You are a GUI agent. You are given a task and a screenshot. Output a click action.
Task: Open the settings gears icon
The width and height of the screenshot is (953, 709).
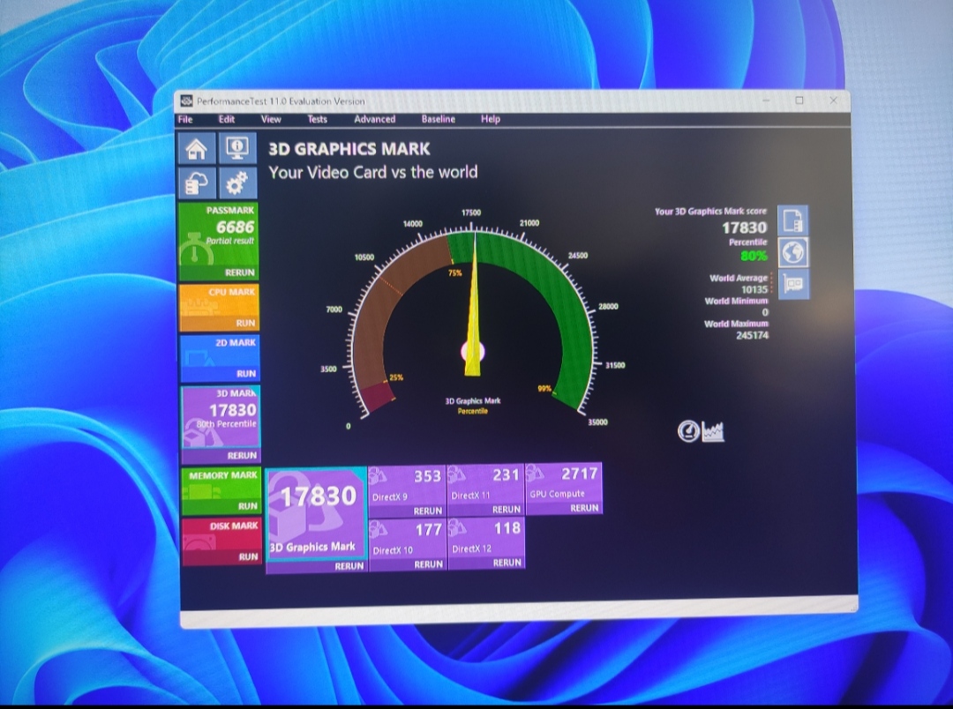(x=237, y=183)
